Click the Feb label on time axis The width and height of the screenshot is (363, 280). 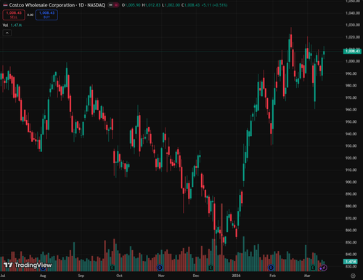272,276
